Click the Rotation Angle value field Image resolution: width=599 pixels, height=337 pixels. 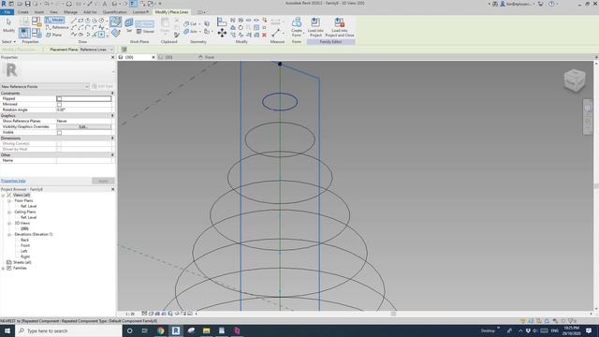click(x=84, y=110)
